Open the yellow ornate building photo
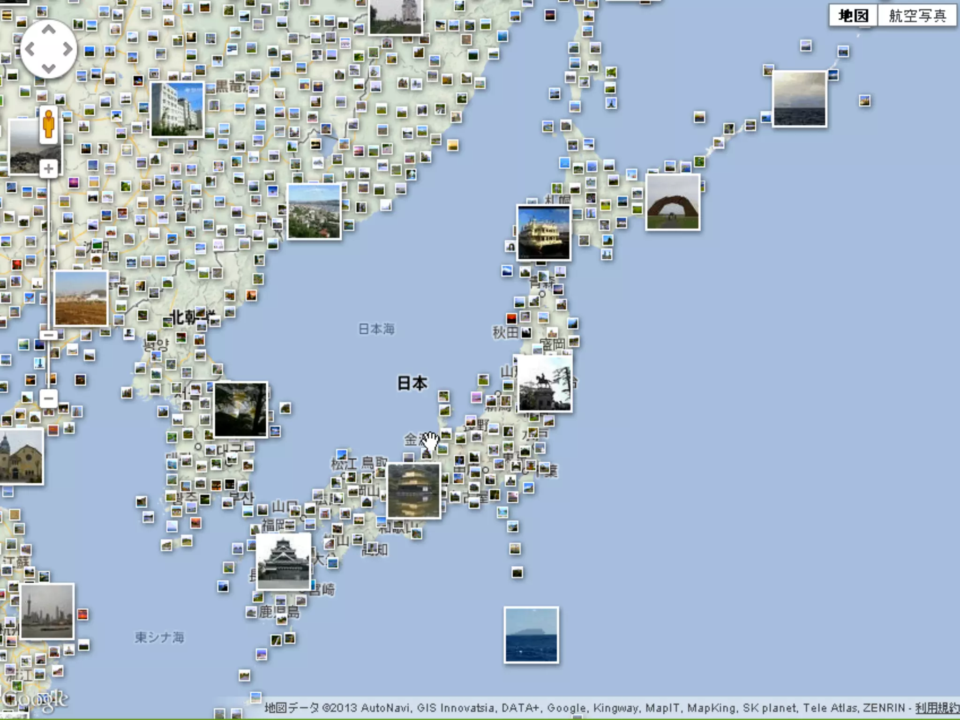960x720 pixels. point(544,232)
